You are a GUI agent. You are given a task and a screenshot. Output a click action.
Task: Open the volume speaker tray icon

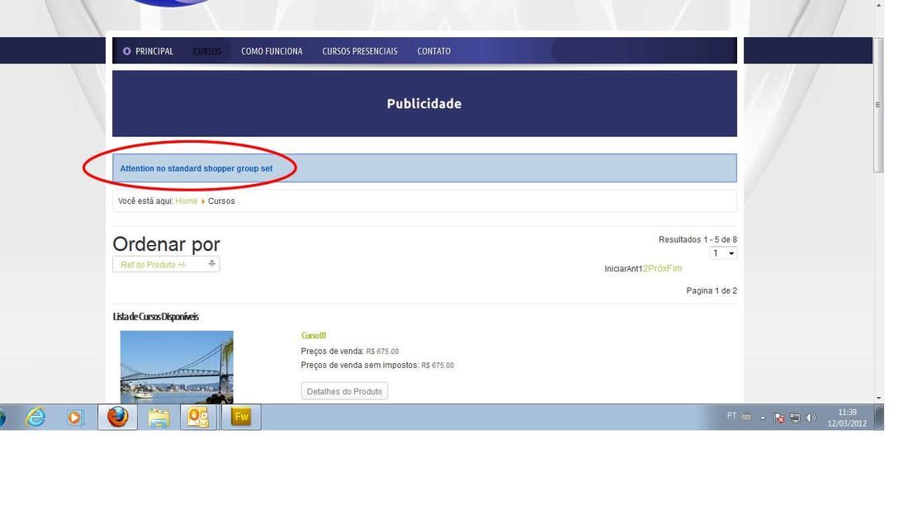[x=811, y=418]
